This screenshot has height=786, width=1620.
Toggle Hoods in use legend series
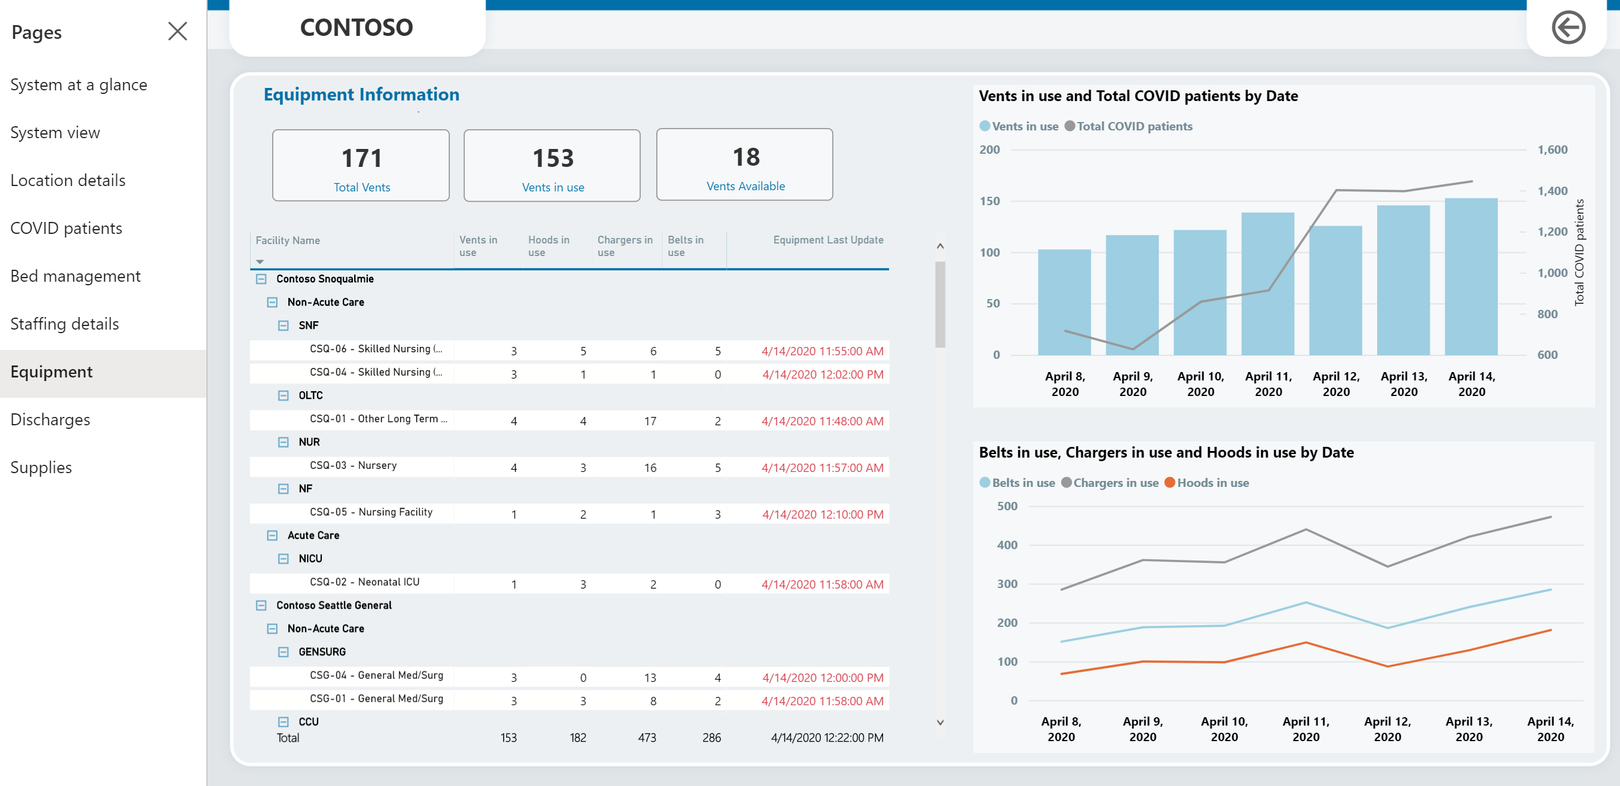click(x=1209, y=482)
